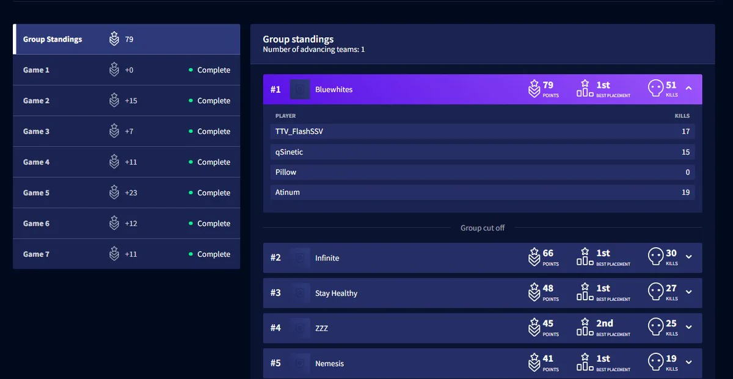Click the skull kills icon for ZZZ

click(655, 328)
